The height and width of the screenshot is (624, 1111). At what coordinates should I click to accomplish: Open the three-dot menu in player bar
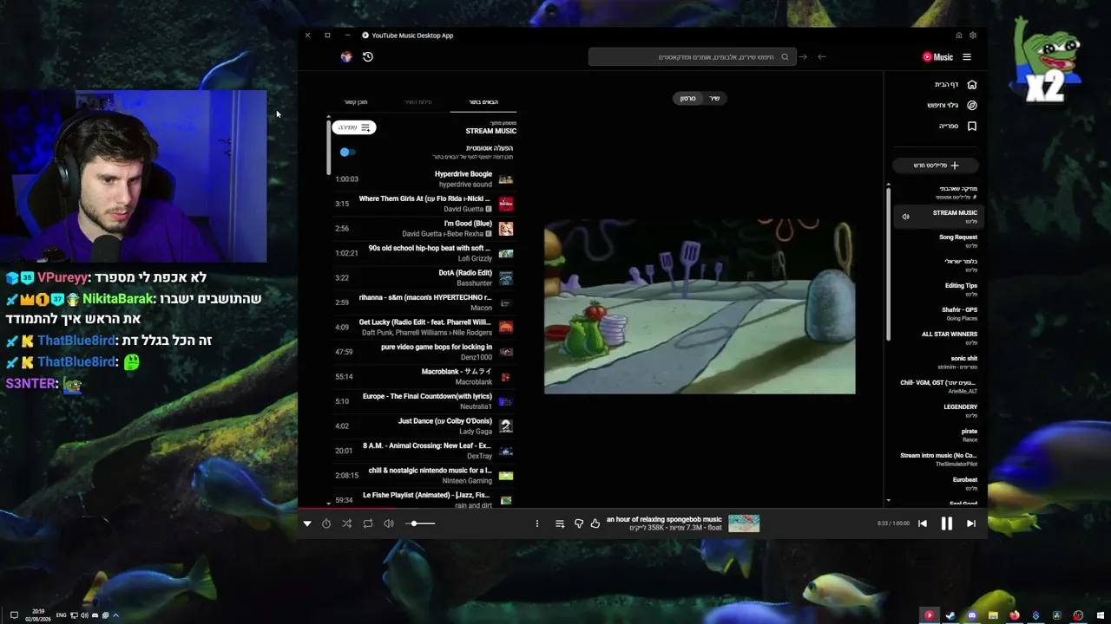tap(537, 523)
